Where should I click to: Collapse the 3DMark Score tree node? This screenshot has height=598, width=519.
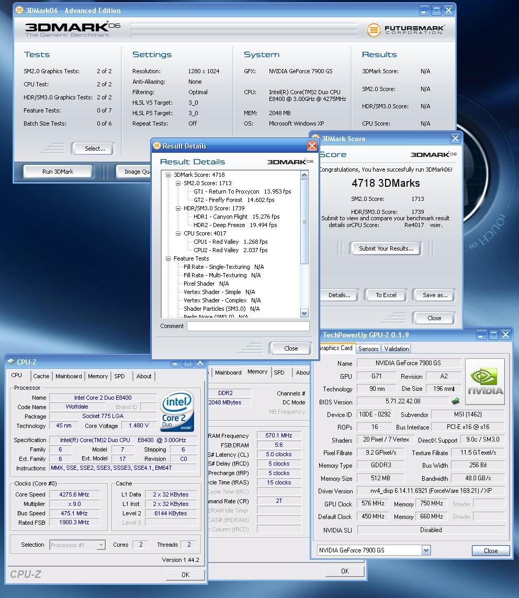(168, 175)
